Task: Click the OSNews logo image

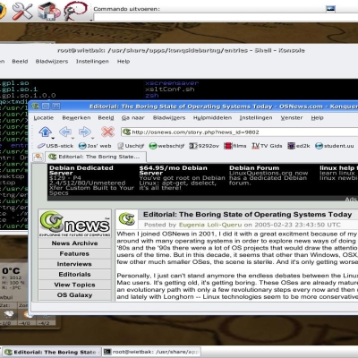Action: coord(74,224)
